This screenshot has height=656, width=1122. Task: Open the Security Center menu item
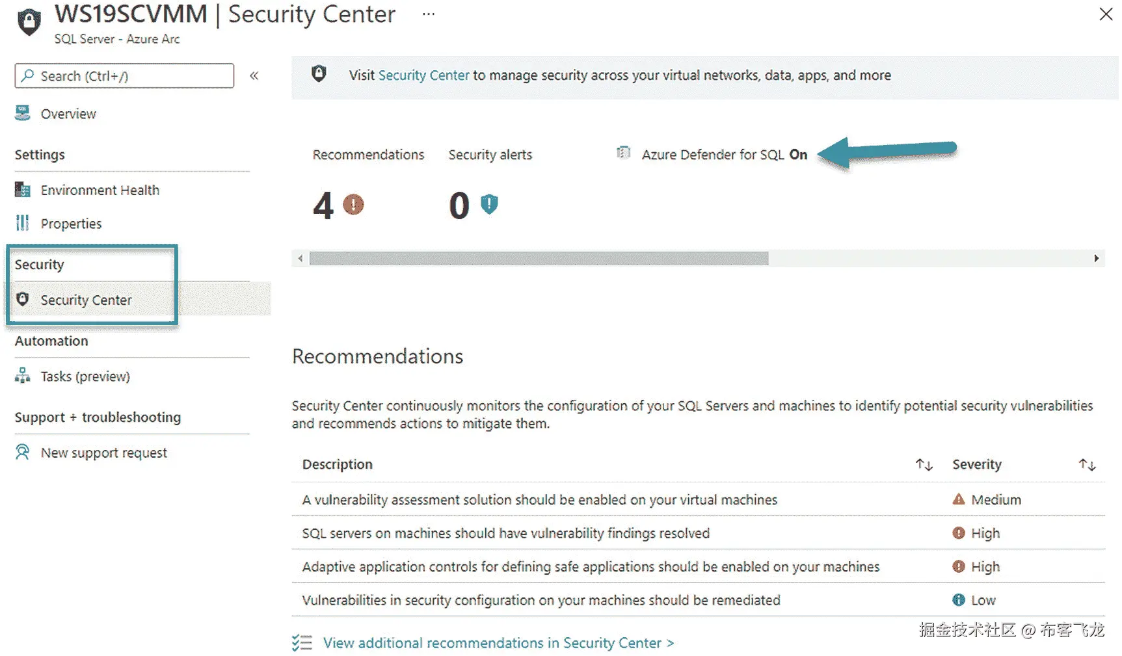tap(86, 300)
